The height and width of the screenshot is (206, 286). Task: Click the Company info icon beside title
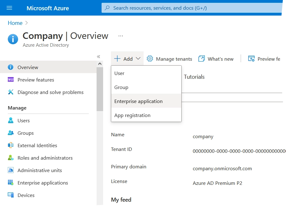point(13,39)
